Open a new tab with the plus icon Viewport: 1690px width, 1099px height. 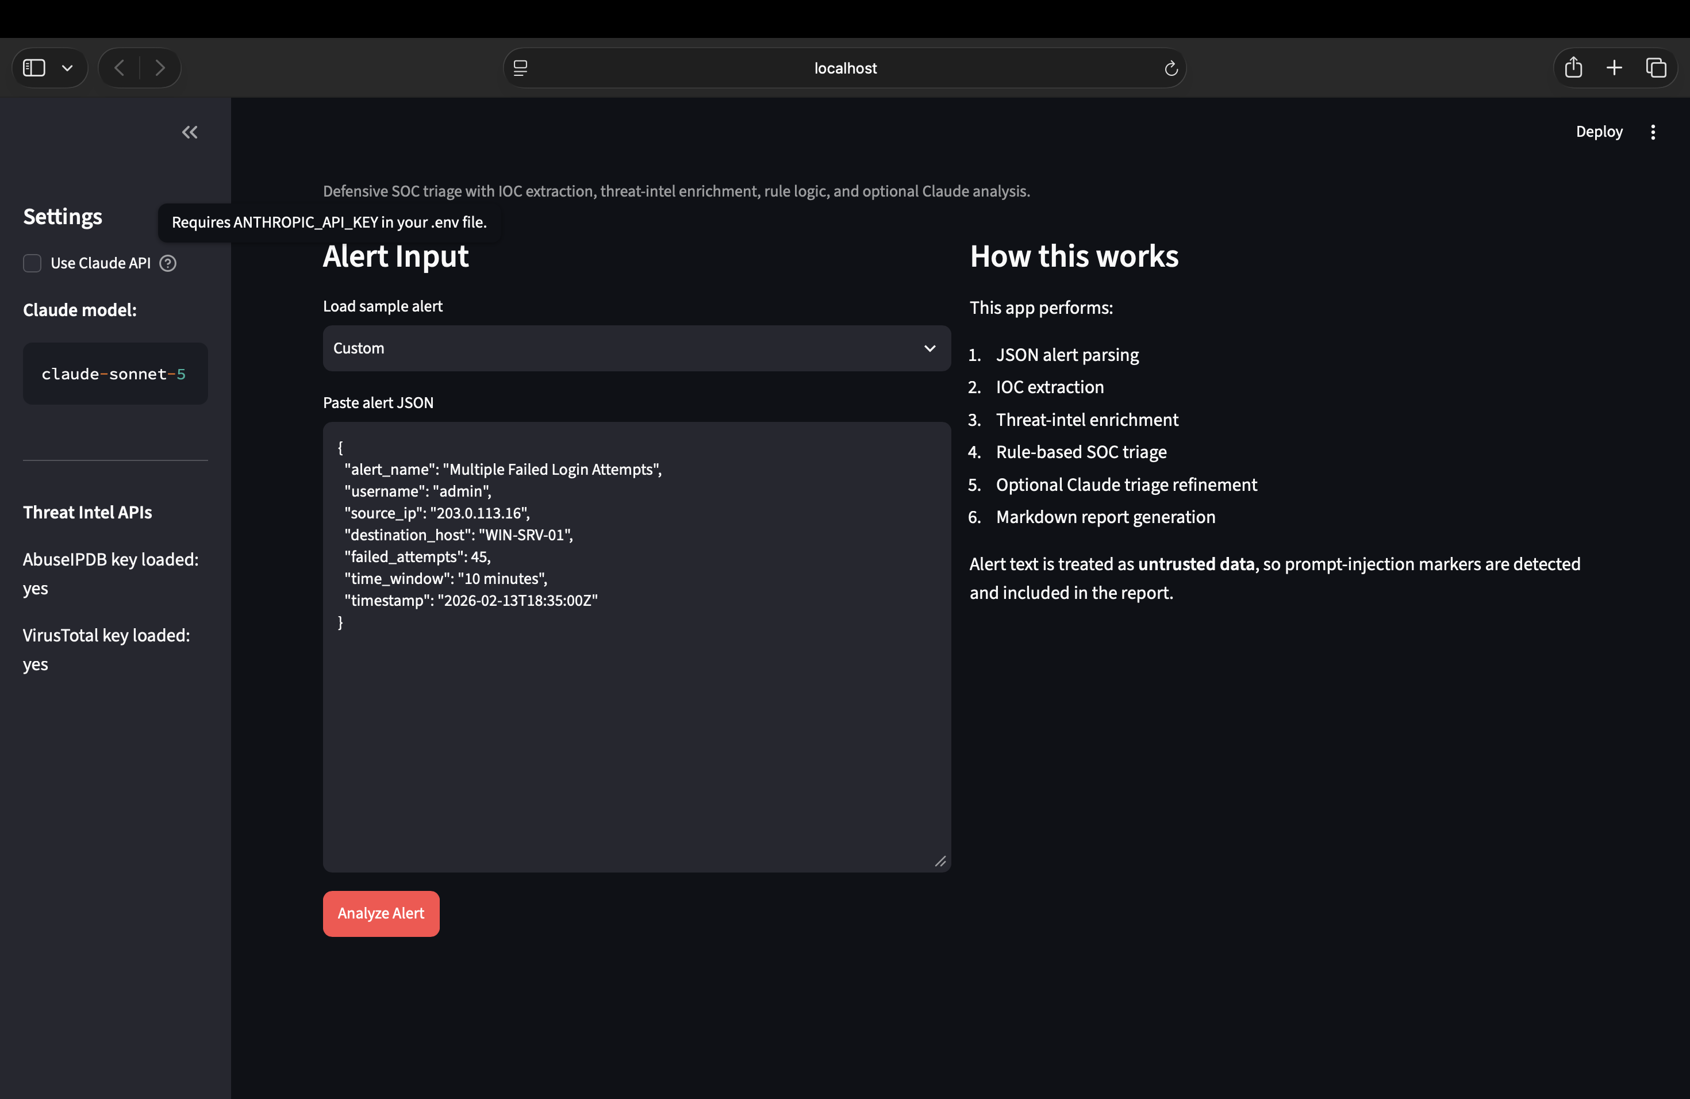(x=1614, y=68)
